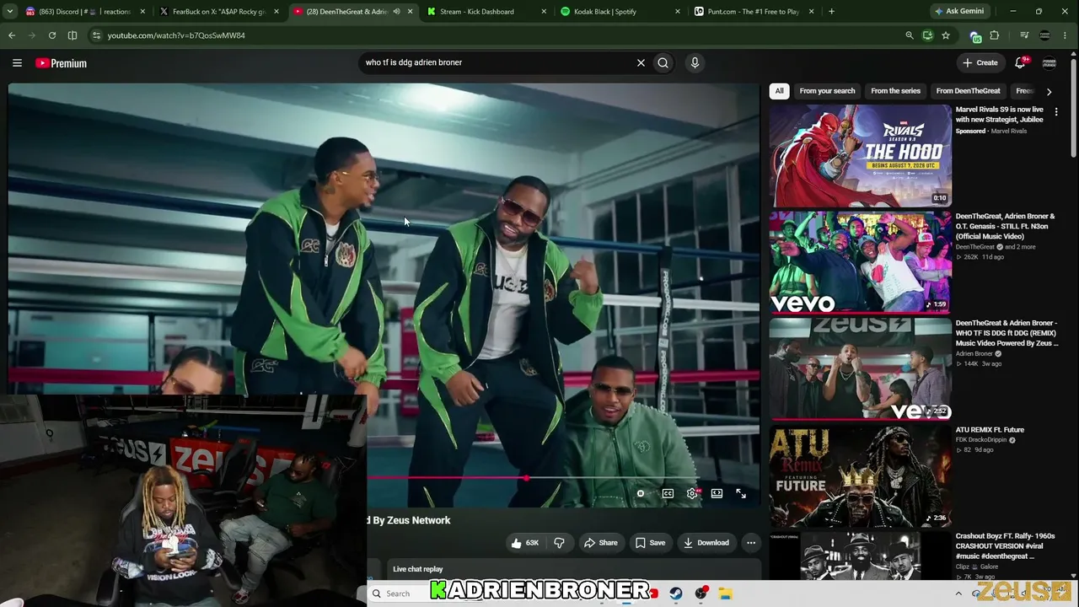1079x607 pixels.
Task: Open OBS Studio from the taskbar
Action: tap(701, 594)
